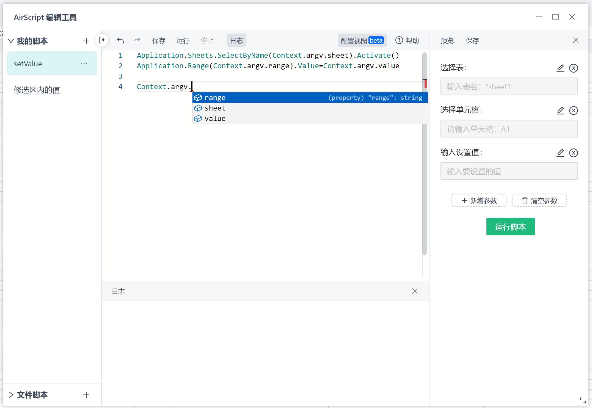Clear the 选择表 parameter with circle-x icon
Viewport: 592px width, 408px height.
[574, 68]
